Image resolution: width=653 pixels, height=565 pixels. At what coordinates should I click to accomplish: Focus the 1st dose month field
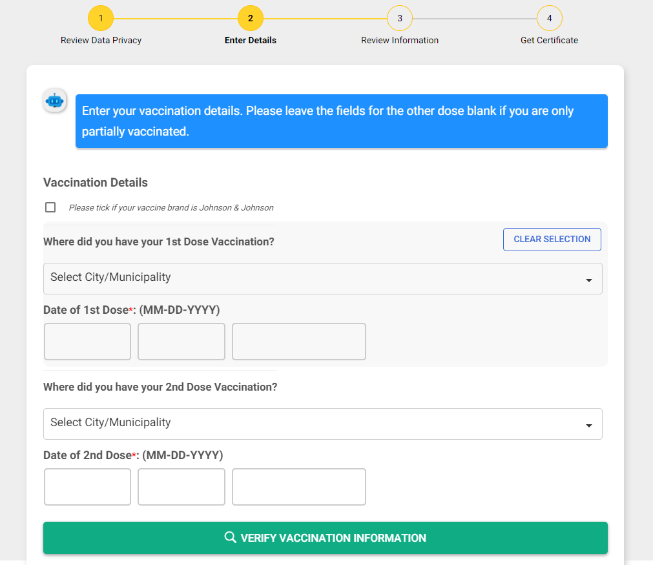click(88, 342)
